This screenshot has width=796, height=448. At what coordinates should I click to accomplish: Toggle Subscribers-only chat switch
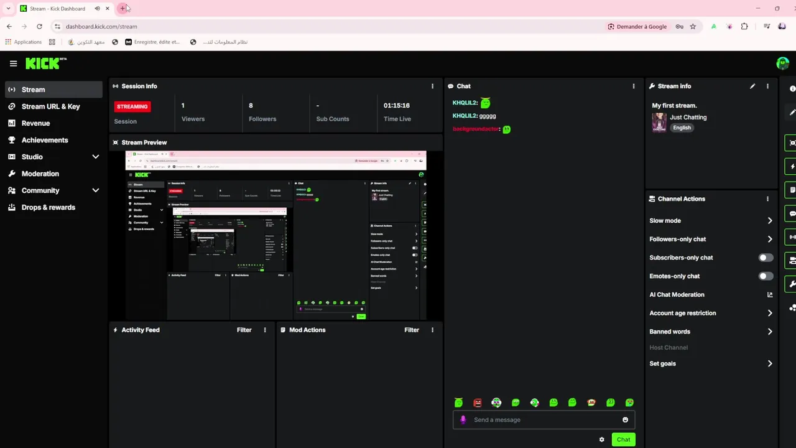click(x=766, y=258)
